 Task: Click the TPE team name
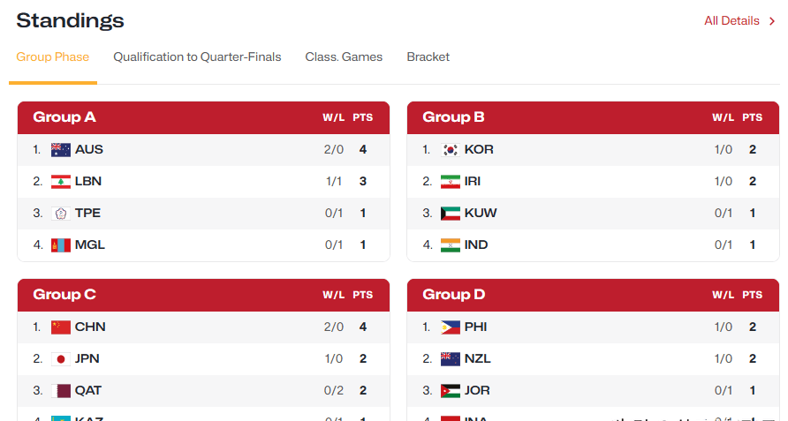[x=88, y=213]
